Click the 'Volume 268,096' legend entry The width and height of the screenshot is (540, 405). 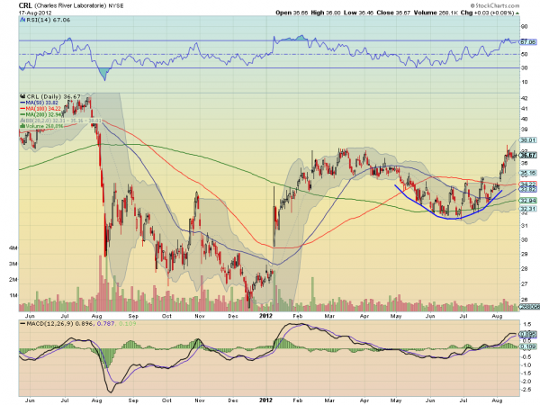tap(44, 126)
